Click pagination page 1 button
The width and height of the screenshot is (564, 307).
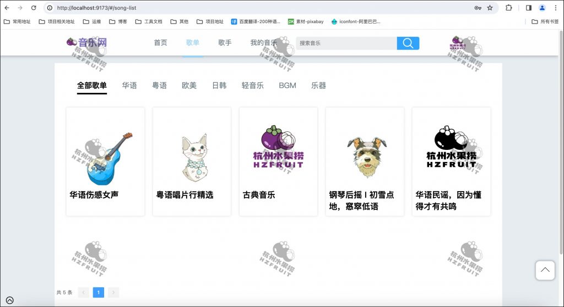click(98, 292)
